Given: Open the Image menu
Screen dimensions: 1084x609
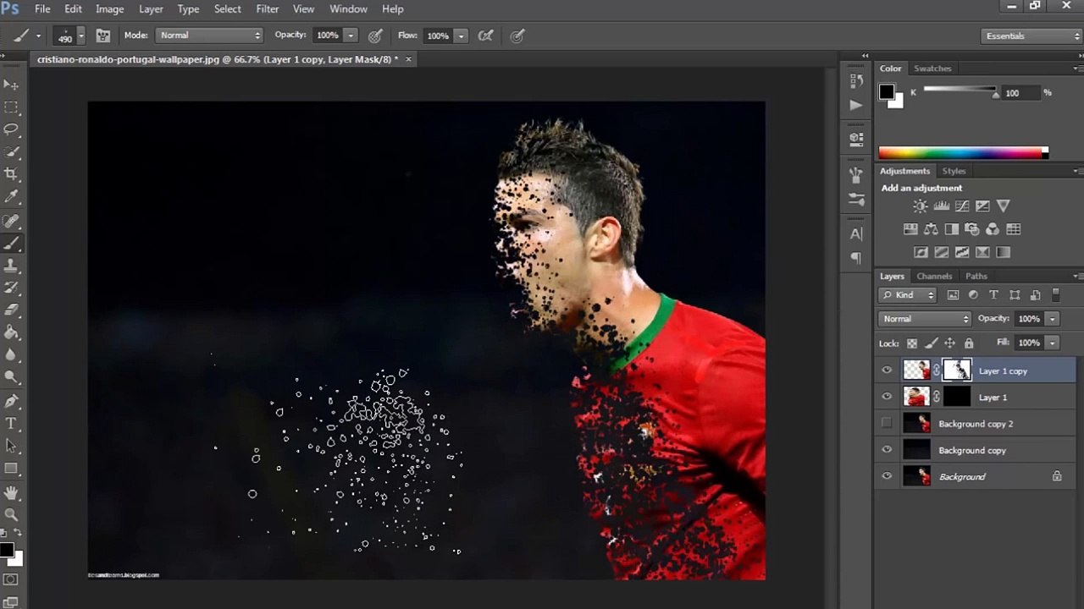Looking at the screenshot, I should [x=109, y=8].
